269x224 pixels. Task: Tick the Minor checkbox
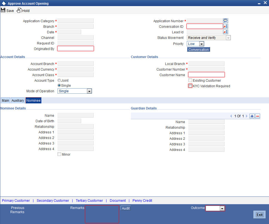[59, 154]
